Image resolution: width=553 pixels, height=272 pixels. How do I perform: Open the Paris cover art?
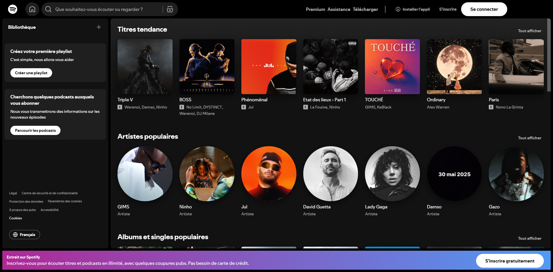[516, 66]
